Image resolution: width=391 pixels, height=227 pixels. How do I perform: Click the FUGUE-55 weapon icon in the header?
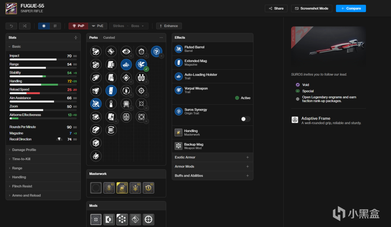11,8
